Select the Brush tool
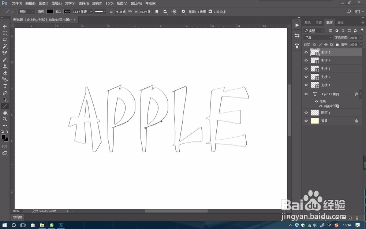Image resolution: width=366 pixels, height=229 pixels. click(5, 60)
